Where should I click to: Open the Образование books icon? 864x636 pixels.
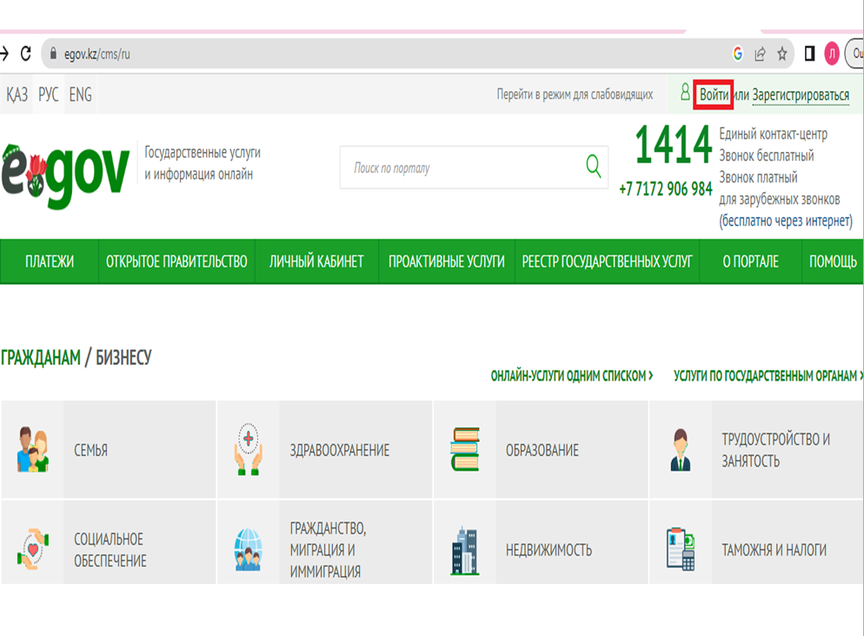click(465, 449)
